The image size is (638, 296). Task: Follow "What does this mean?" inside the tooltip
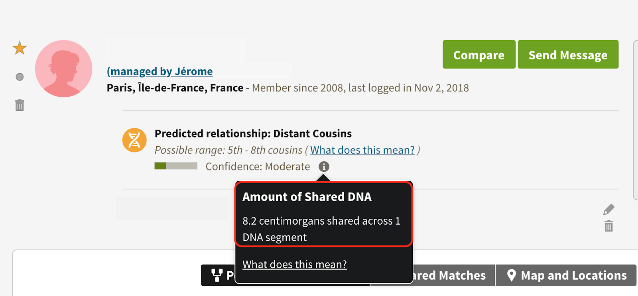coord(294,265)
